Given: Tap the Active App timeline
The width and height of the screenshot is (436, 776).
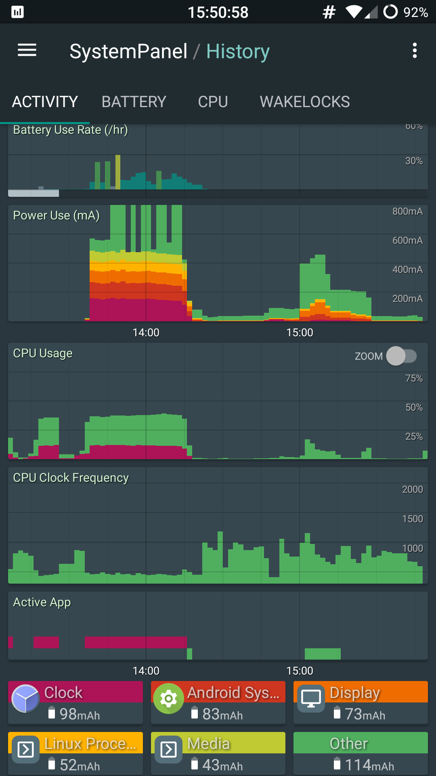Looking at the screenshot, I should coord(218,626).
